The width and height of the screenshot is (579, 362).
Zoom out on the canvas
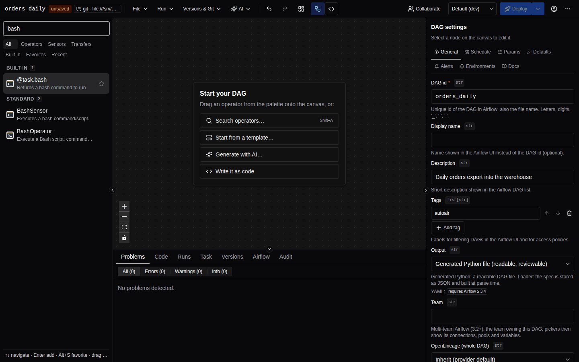click(124, 217)
